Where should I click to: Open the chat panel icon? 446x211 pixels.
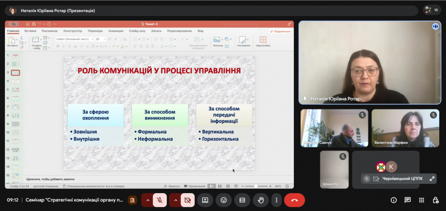pos(408,200)
